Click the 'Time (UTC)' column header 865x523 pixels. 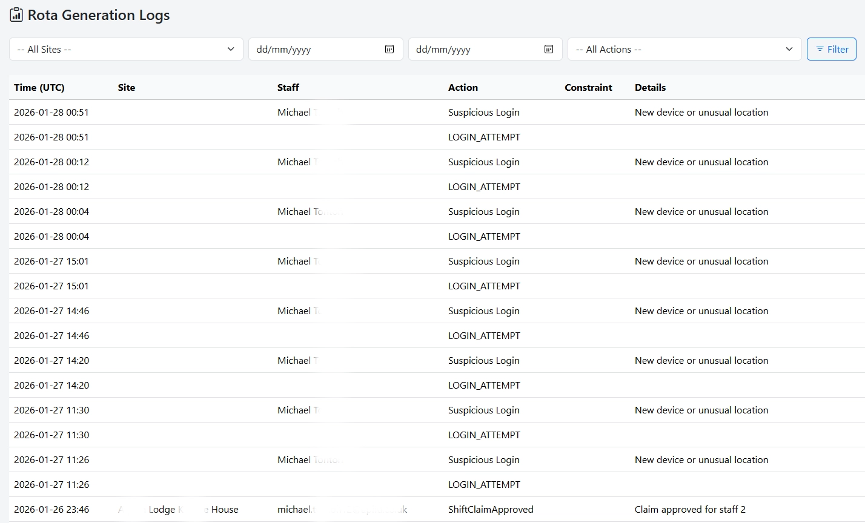point(39,87)
